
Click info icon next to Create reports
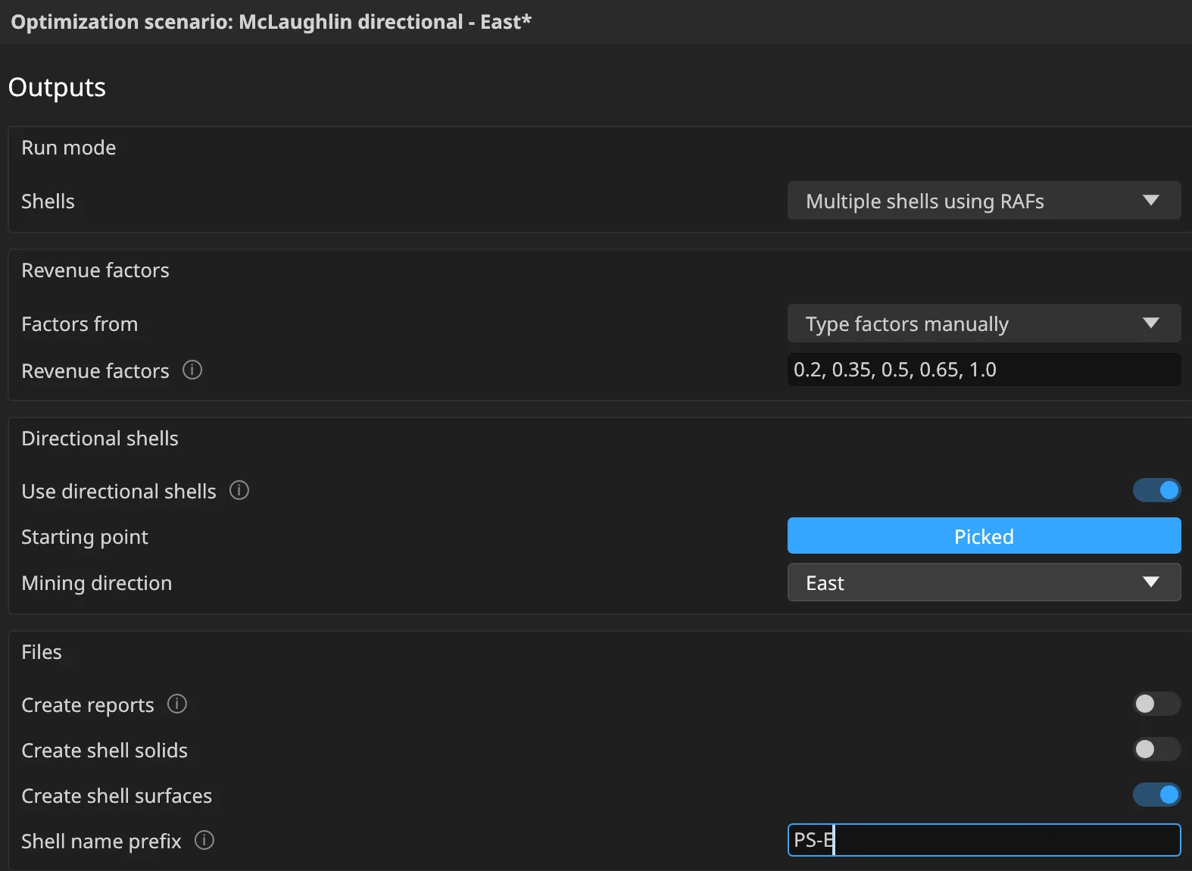coord(177,704)
